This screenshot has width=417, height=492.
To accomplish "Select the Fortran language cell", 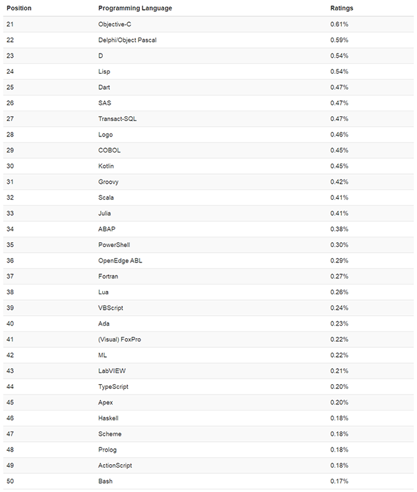I will [108, 276].
